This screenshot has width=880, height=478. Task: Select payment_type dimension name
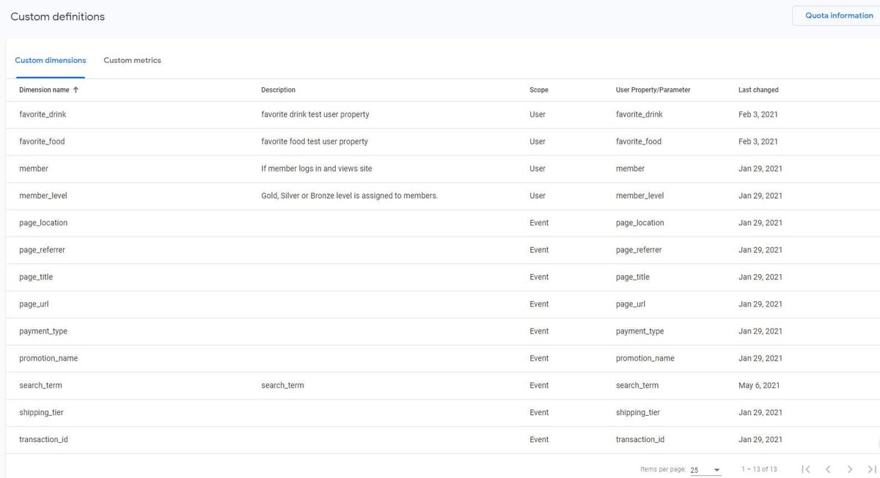[43, 331]
